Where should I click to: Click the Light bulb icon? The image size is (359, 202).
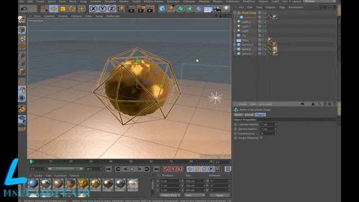tap(226, 9)
